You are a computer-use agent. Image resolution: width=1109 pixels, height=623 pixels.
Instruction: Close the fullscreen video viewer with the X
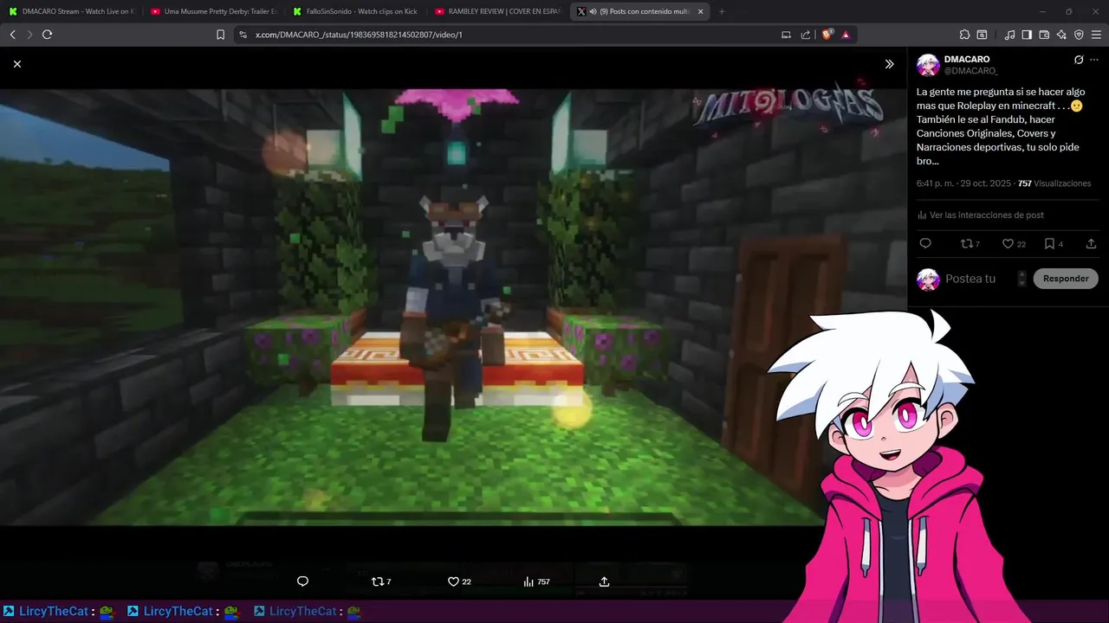[x=17, y=64]
